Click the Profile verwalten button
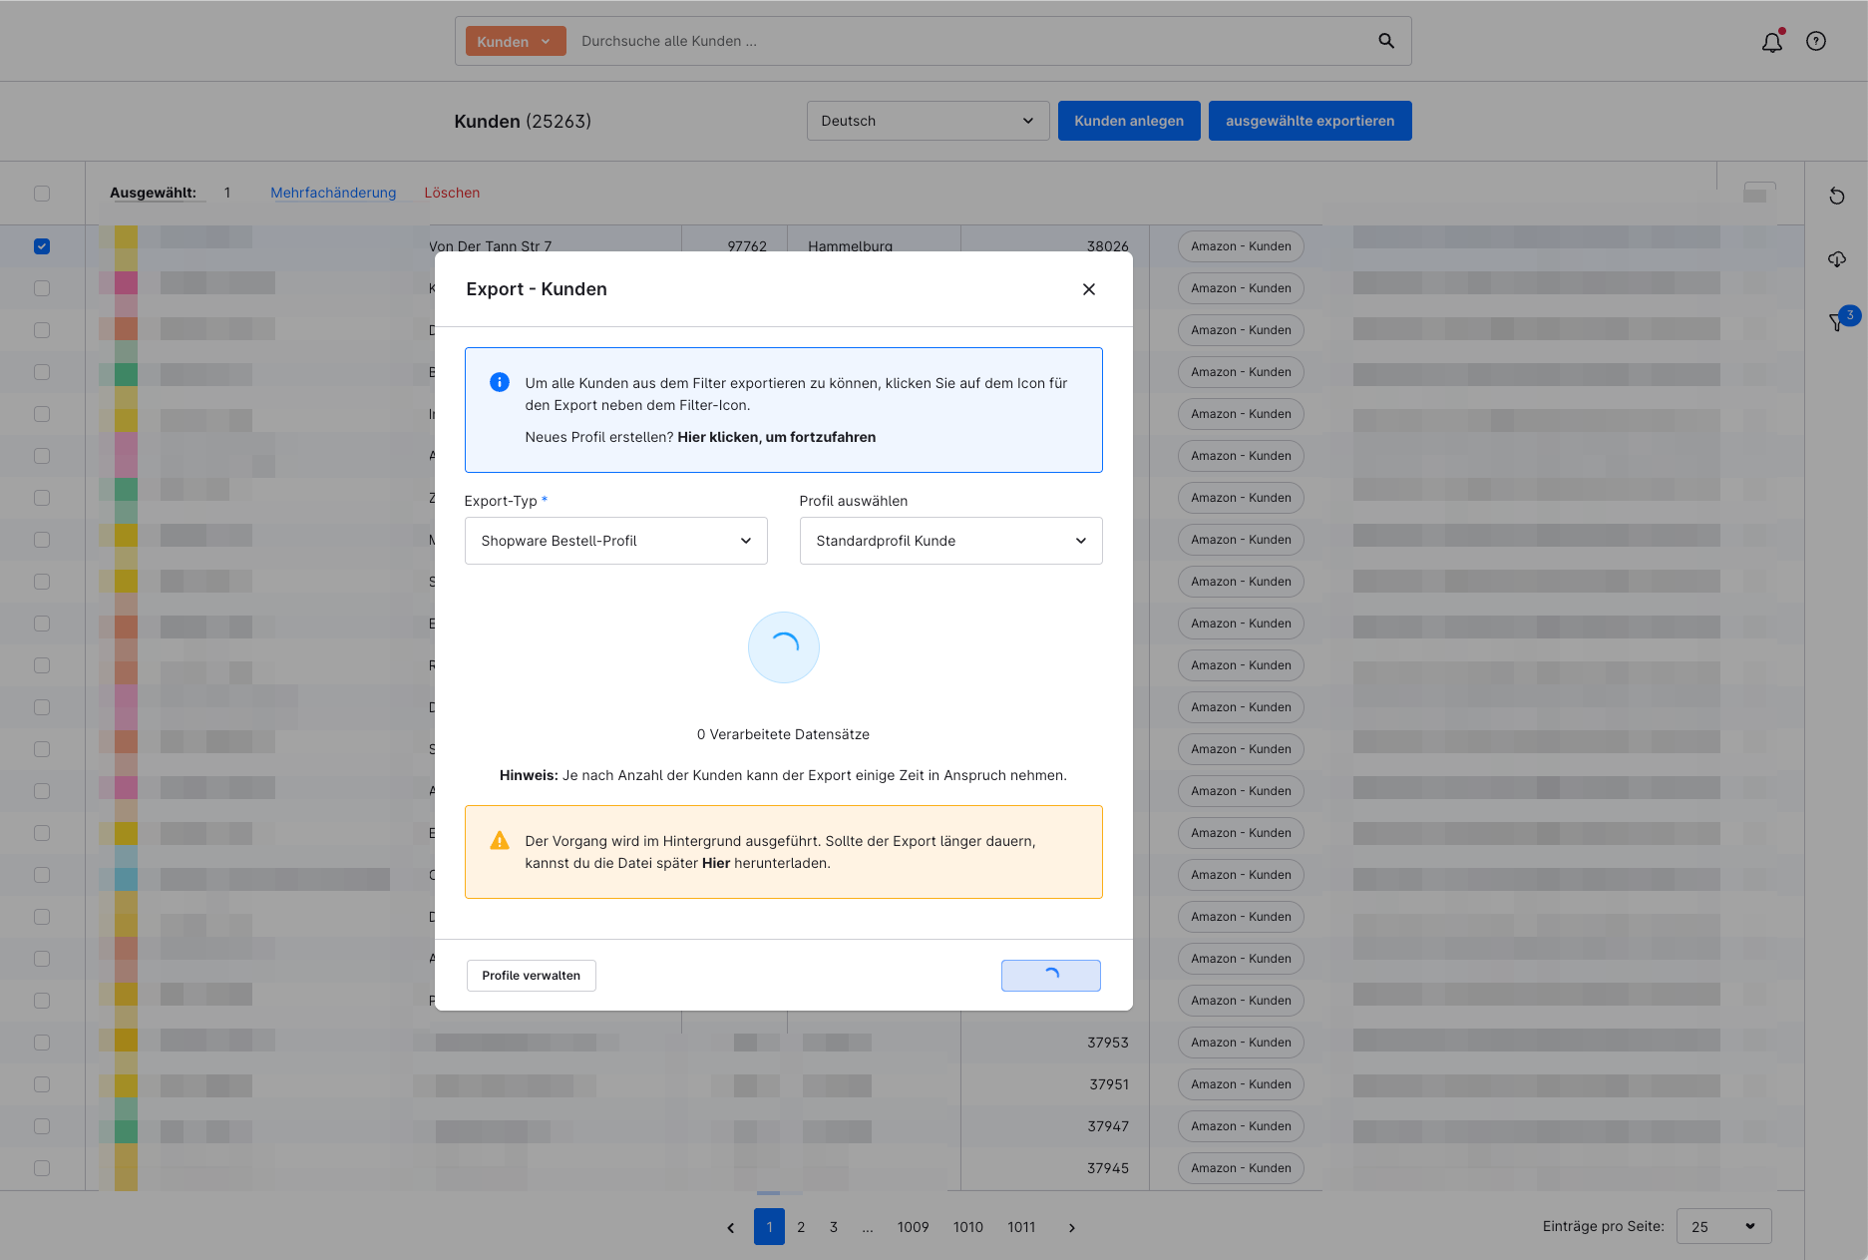The width and height of the screenshot is (1868, 1260). coord(531,975)
